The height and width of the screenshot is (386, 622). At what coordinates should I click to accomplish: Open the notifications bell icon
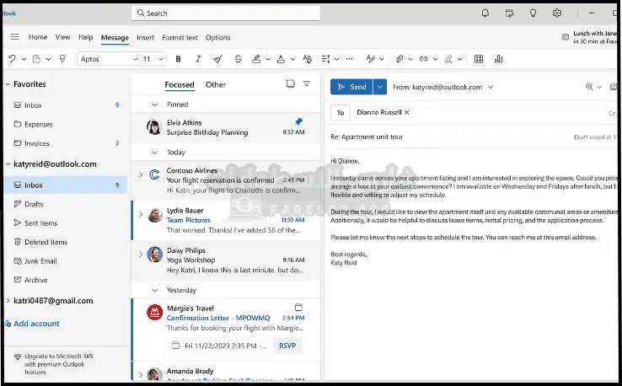click(x=485, y=13)
